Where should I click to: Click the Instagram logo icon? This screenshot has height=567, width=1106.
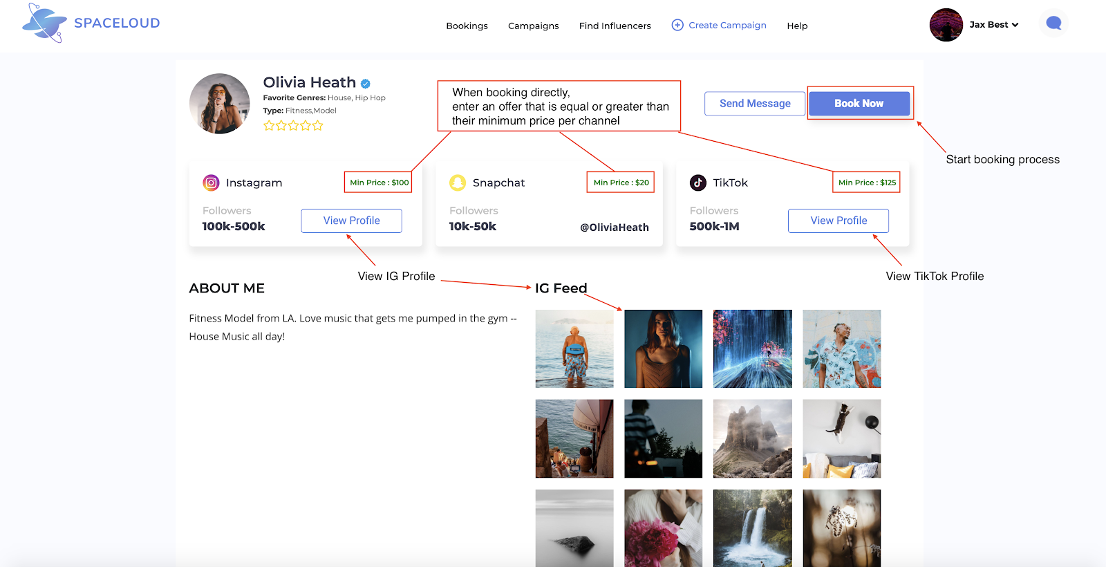pyautogui.click(x=211, y=183)
